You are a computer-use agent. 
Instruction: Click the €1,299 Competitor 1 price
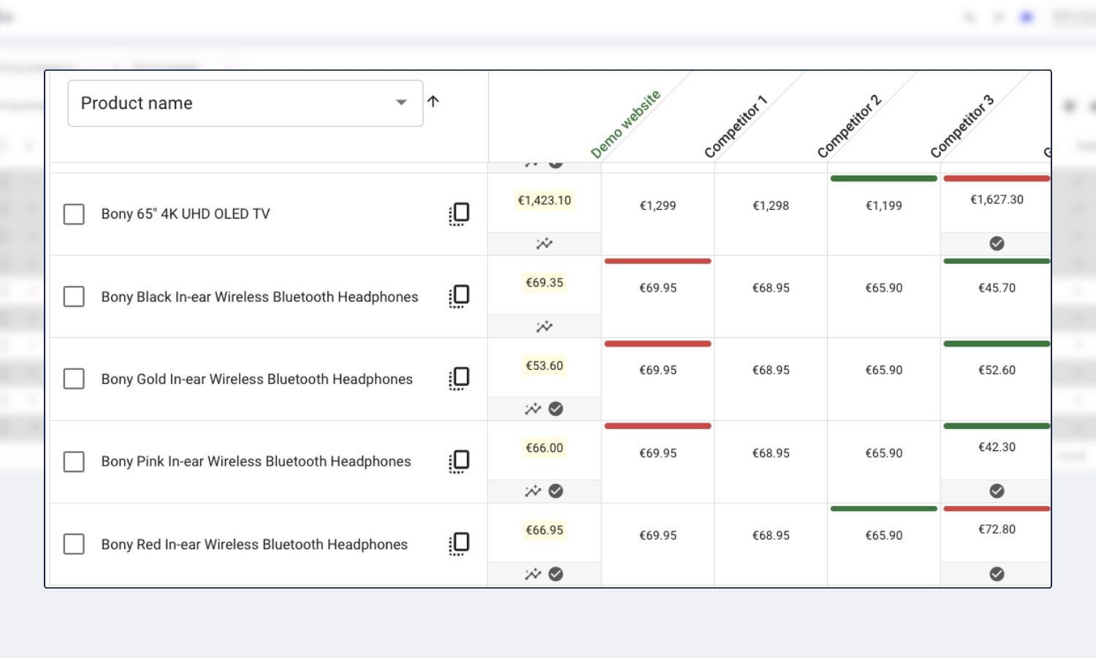click(x=658, y=206)
